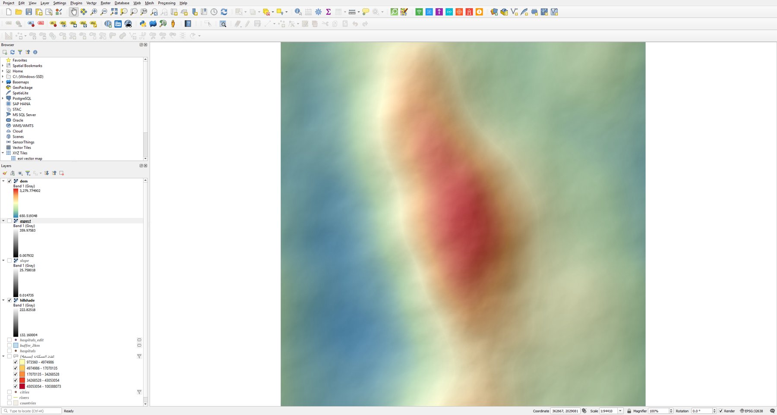Click the EPSG:32638 CRS button
The image size is (777, 415).
752,411
